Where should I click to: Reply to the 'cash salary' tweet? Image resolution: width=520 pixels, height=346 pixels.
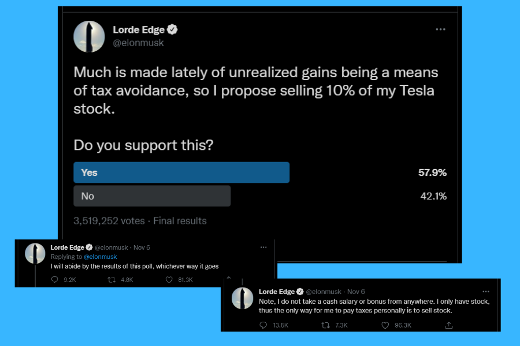263,325
